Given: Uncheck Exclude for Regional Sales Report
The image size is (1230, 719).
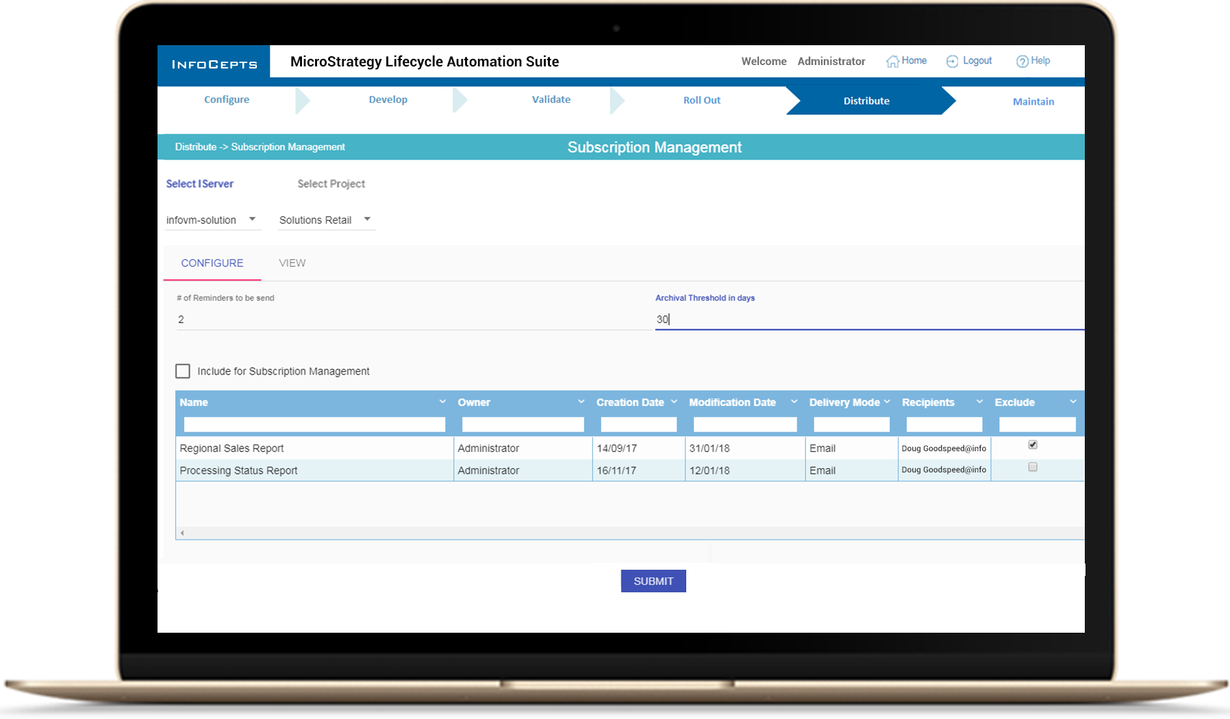Looking at the screenshot, I should pyautogui.click(x=1033, y=445).
